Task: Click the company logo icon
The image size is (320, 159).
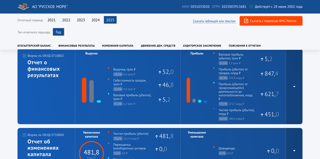Action: pyautogui.click(x=23, y=6)
